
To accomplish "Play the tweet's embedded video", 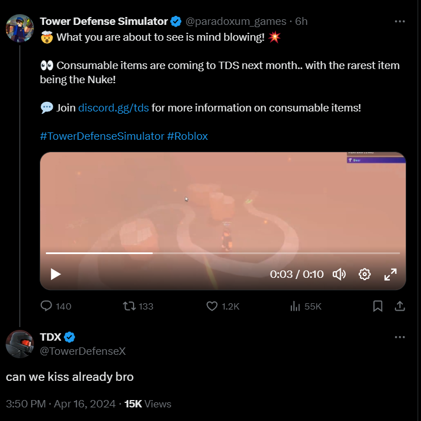I will click(x=55, y=274).
